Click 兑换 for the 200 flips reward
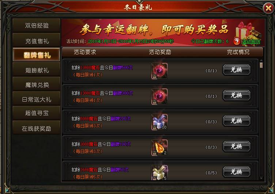275x194 pixels. tap(237, 121)
